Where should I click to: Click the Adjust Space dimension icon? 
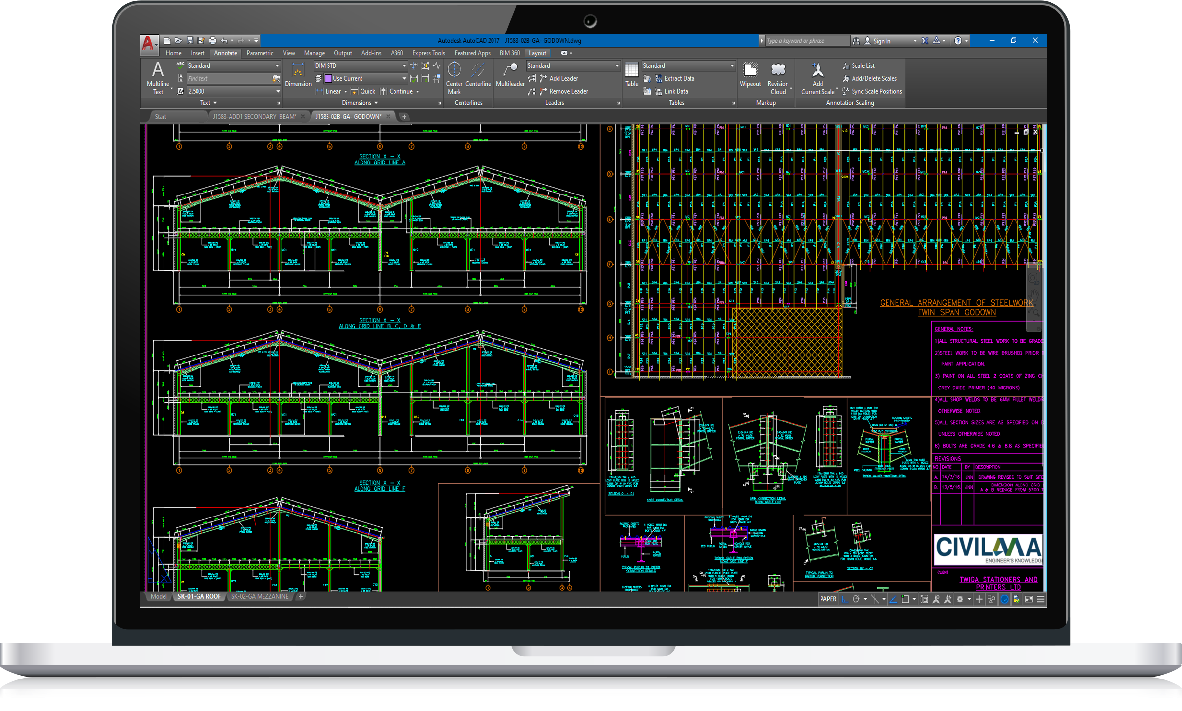click(x=425, y=65)
